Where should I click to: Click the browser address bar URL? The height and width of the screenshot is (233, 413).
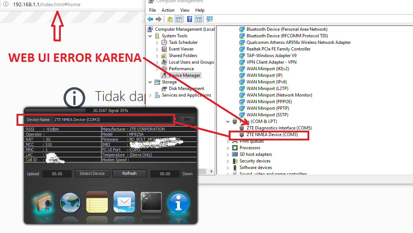pos(47,4)
